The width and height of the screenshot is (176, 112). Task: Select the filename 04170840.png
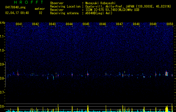coord(15,8)
